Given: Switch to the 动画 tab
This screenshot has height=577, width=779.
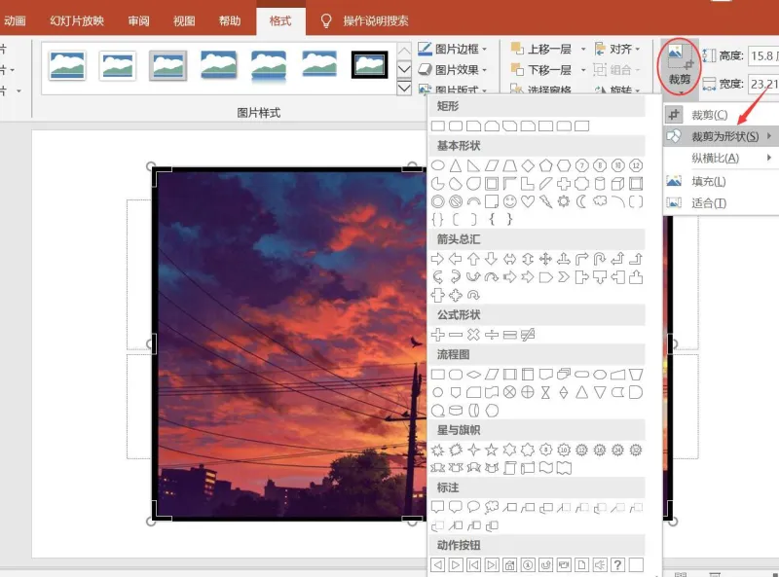Looking at the screenshot, I should coord(15,20).
